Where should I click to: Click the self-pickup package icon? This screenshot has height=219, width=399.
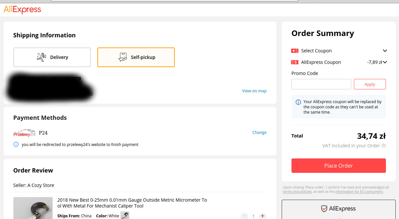point(123,57)
